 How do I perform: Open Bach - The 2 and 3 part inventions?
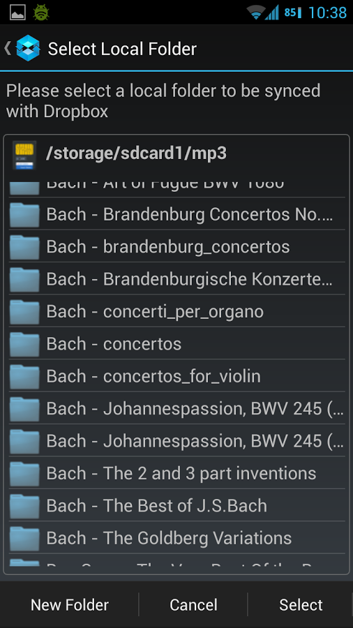pyautogui.click(x=177, y=473)
